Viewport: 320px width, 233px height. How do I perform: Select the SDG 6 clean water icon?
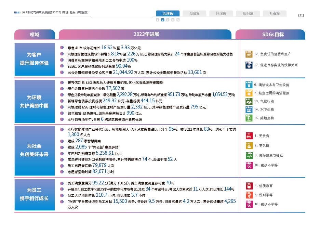pyautogui.click(x=249, y=85)
